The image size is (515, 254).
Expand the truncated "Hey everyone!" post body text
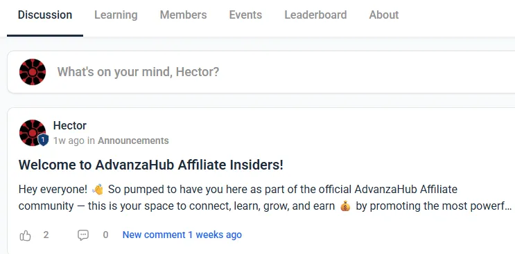point(265,198)
